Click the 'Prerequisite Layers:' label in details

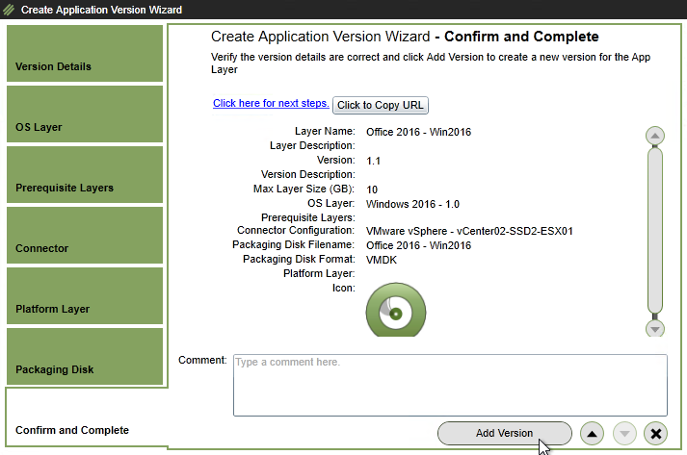[x=308, y=217]
